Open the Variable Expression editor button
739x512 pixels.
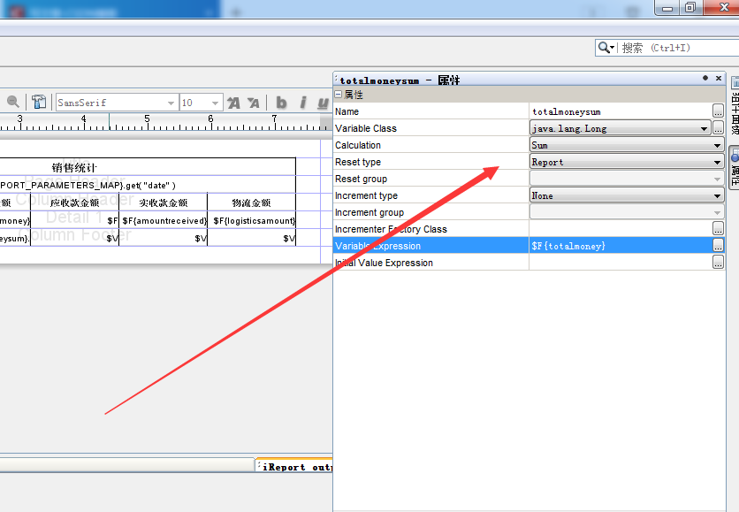tap(717, 246)
